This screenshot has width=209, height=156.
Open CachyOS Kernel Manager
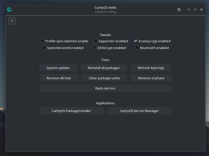pos(139,111)
